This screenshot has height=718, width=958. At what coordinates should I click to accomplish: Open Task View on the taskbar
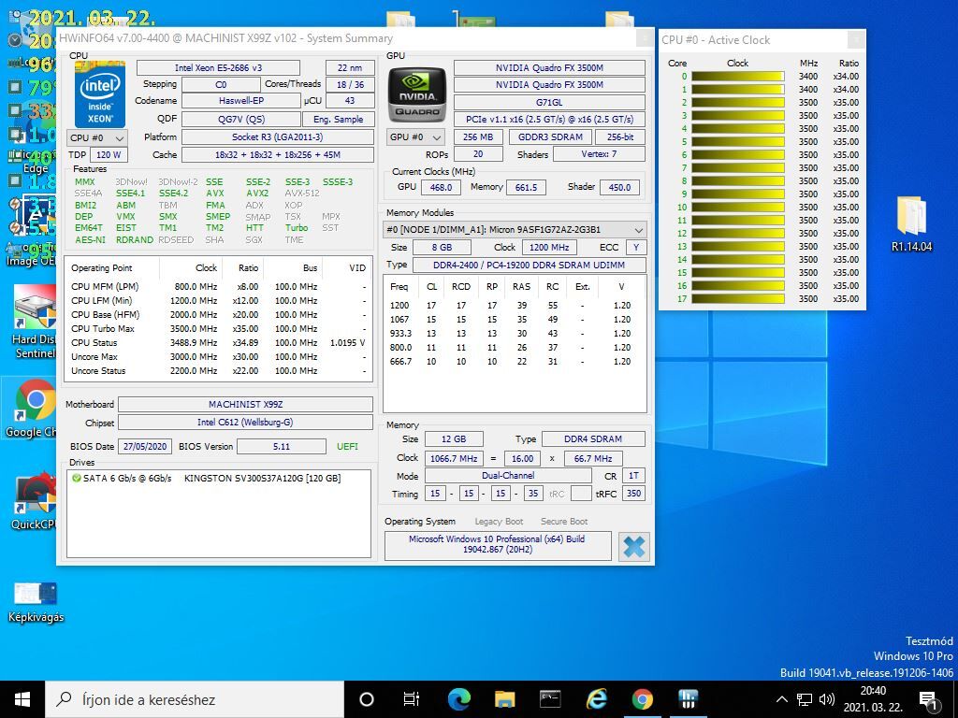click(412, 699)
